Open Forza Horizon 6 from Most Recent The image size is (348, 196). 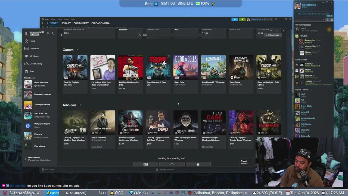coord(39,84)
